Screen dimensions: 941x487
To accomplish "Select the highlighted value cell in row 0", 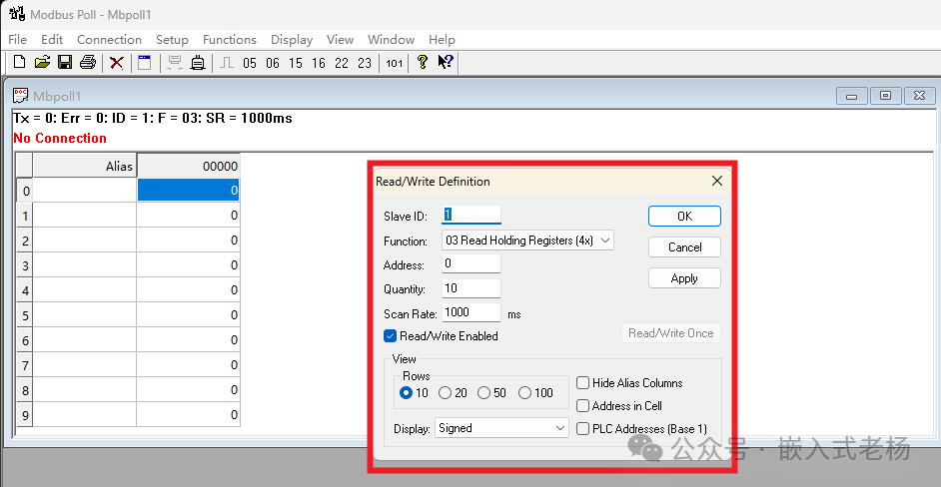I will pos(189,191).
